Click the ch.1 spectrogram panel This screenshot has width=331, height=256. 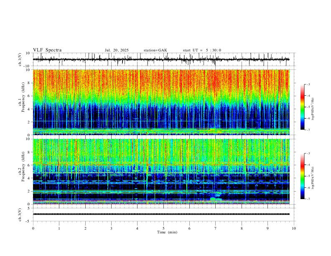tap(161, 102)
